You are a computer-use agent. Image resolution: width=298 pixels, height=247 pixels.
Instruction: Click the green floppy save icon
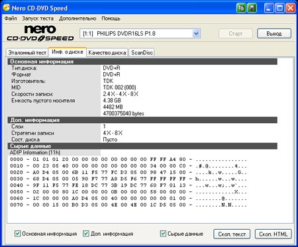click(252, 8)
